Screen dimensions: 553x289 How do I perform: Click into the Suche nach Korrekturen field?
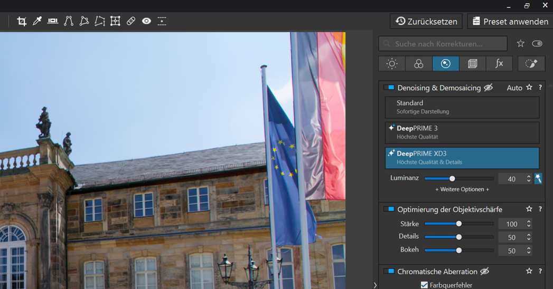(x=443, y=44)
